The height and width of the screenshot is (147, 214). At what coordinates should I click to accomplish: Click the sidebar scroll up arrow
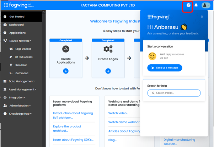pos(44,12)
